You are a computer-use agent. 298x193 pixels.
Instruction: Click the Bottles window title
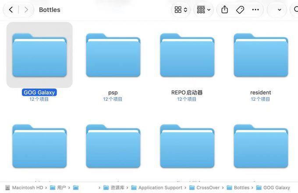point(50,10)
